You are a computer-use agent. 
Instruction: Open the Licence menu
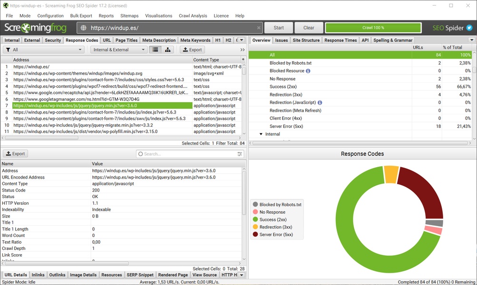click(221, 16)
